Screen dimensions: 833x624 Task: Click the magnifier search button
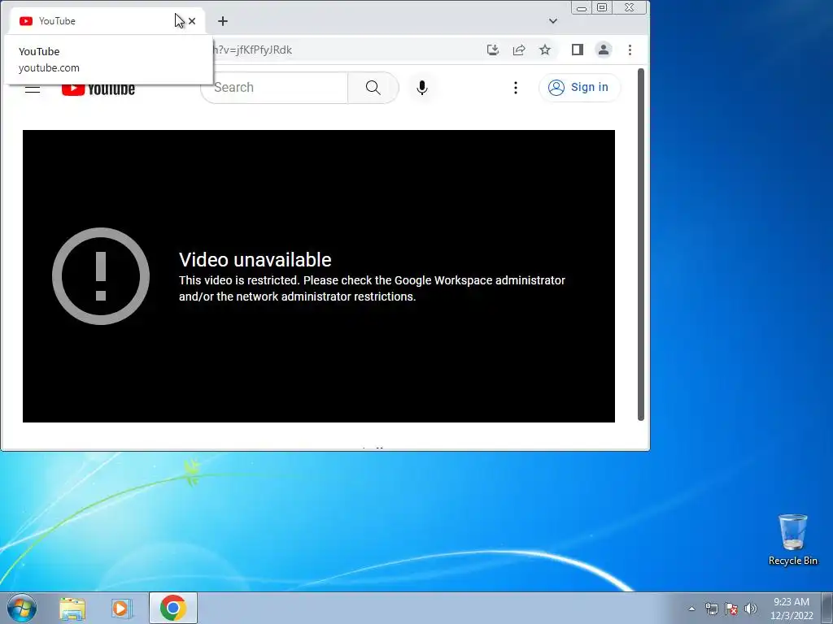[373, 88]
